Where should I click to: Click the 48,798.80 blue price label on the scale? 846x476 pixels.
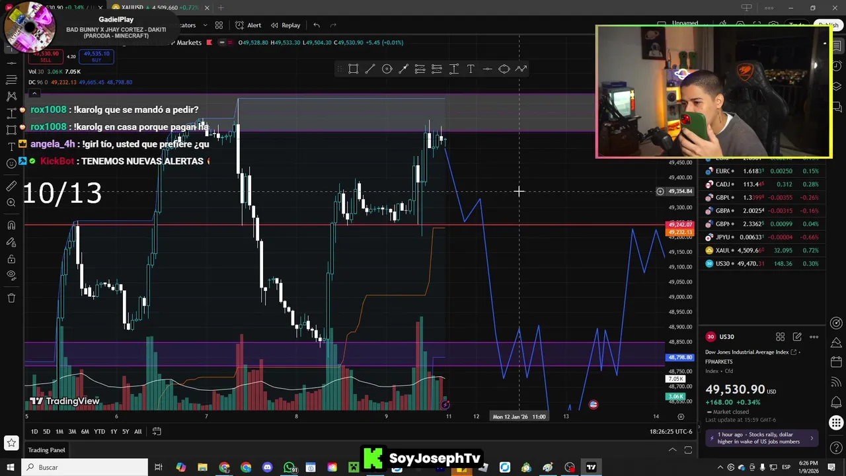tap(680, 358)
